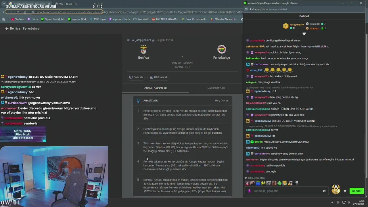Image resolution: width=368 pixels, height=207 pixels.
Task: Open Yayıncı Paneli | Kick bookmark
Action: [53, 19]
